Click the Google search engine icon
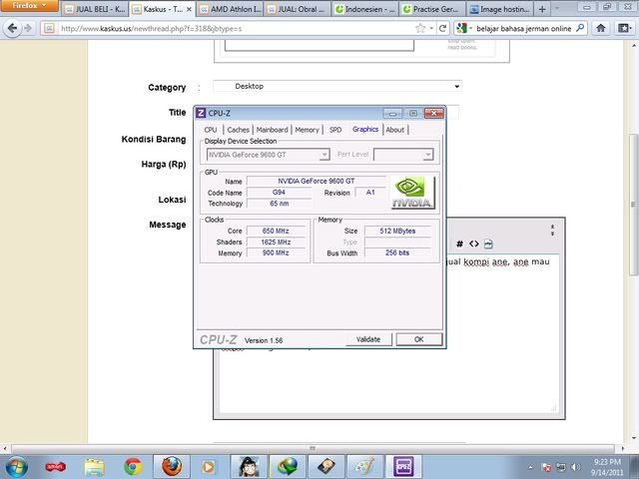This screenshot has height=479, width=639. (x=461, y=28)
